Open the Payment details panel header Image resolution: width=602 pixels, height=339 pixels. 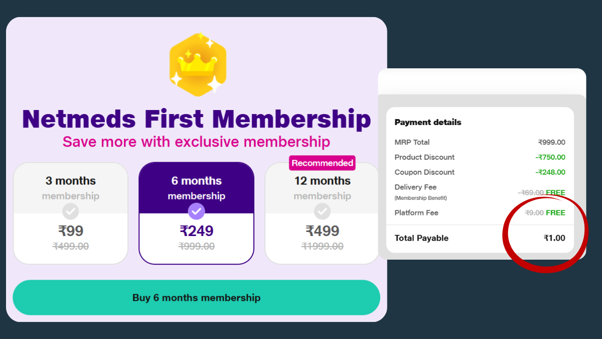(x=427, y=122)
